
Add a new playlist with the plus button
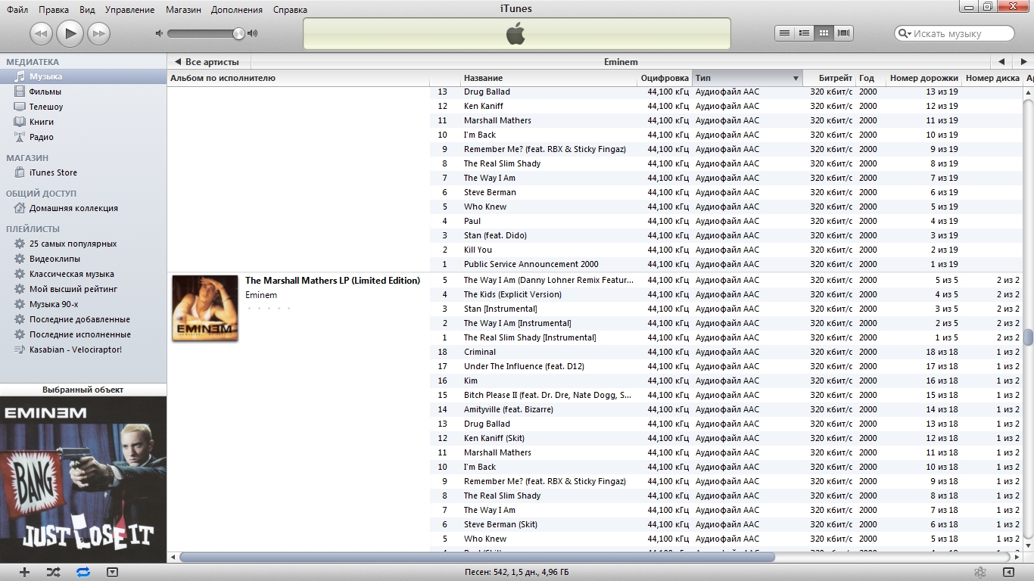point(24,573)
